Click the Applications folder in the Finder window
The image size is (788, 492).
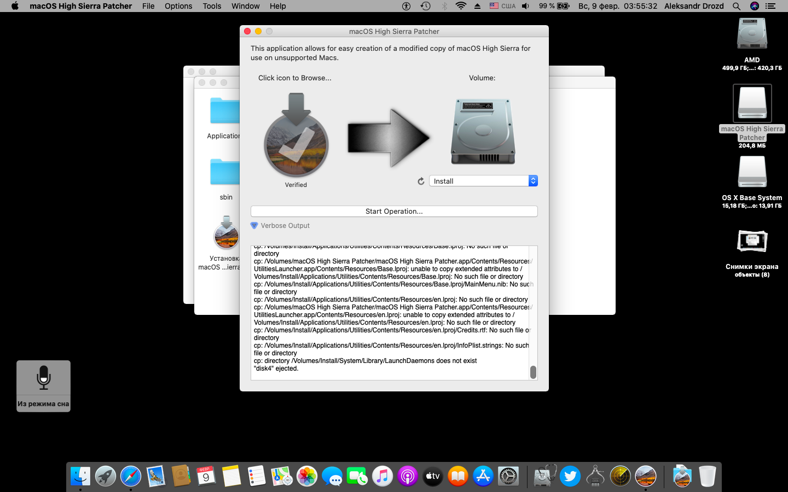point(225,111)
